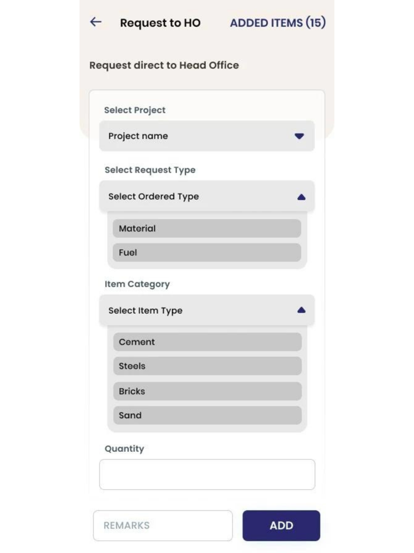Click the 'Item Category' section label
The height and width of the screenshot is (553, 414).
coord(137,284)
